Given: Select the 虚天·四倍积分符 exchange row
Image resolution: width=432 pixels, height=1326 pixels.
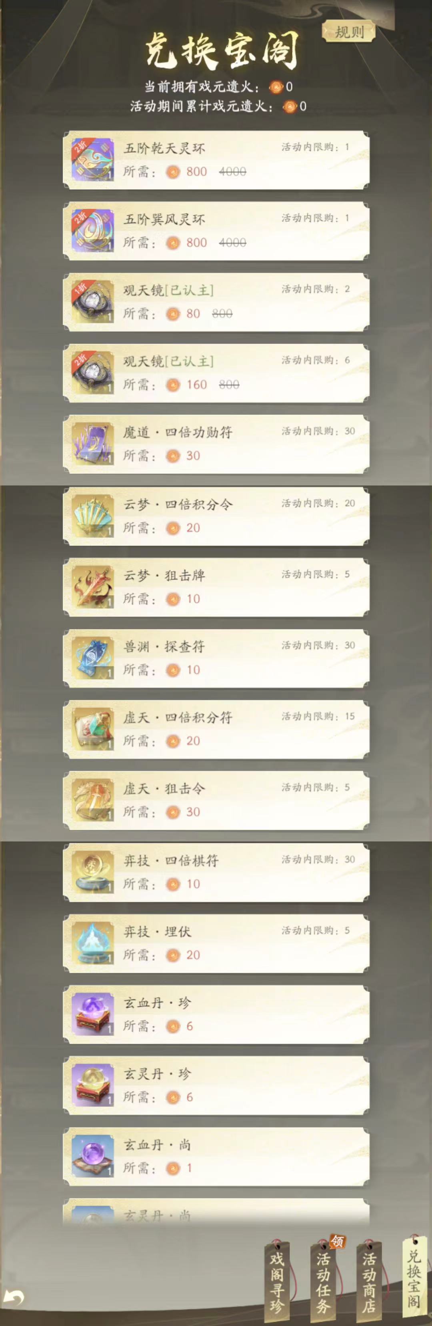Looking at the screenshot, I should point(216,729).
